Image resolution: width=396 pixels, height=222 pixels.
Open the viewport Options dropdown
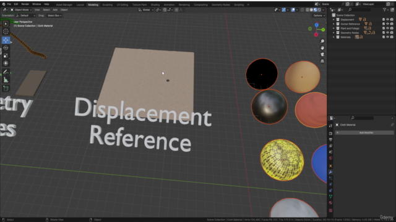click(x=319, y=15)
